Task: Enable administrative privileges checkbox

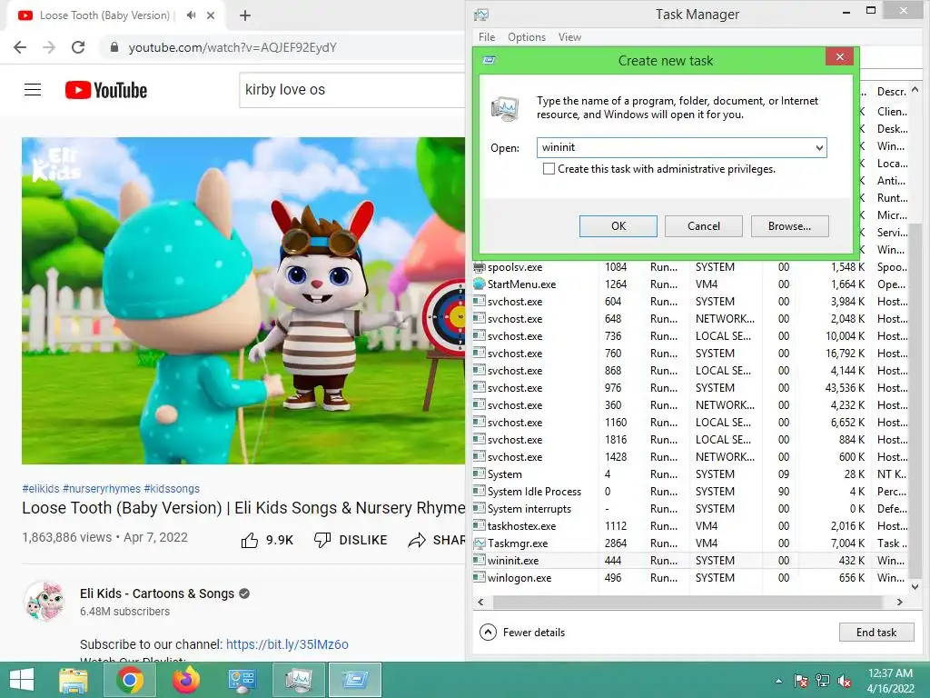Action: pyautogui.click(x=549, y=169)
